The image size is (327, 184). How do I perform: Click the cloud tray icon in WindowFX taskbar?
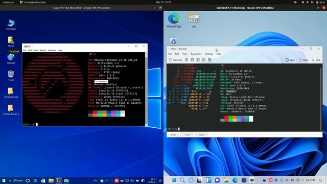pos(265,180)
